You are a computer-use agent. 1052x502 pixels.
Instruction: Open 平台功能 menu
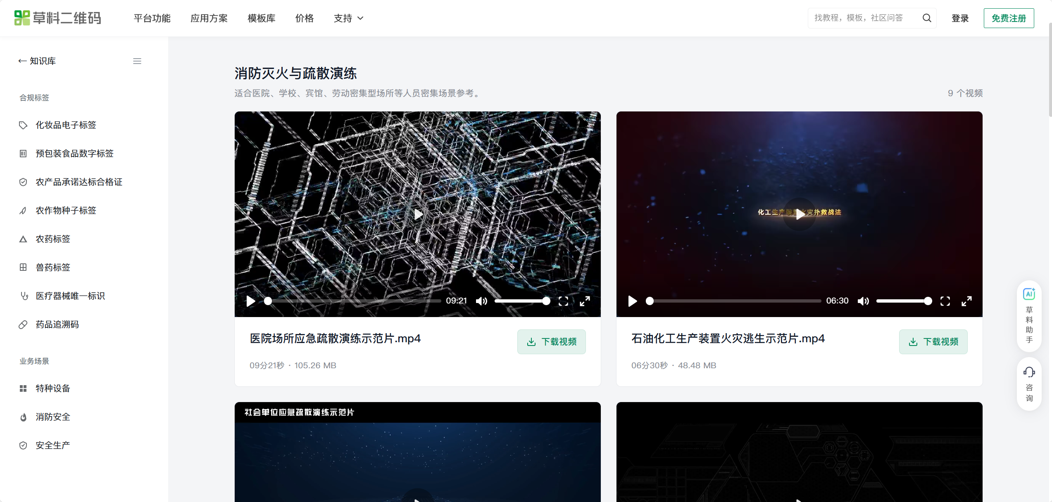tap(152, 18)
